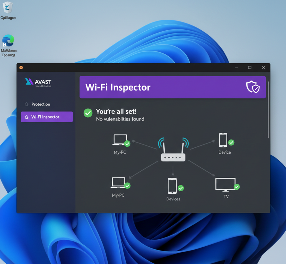Click the phone icon labeled Device
The height and width of the screenshot is (264, 286).
pos(223,140)
